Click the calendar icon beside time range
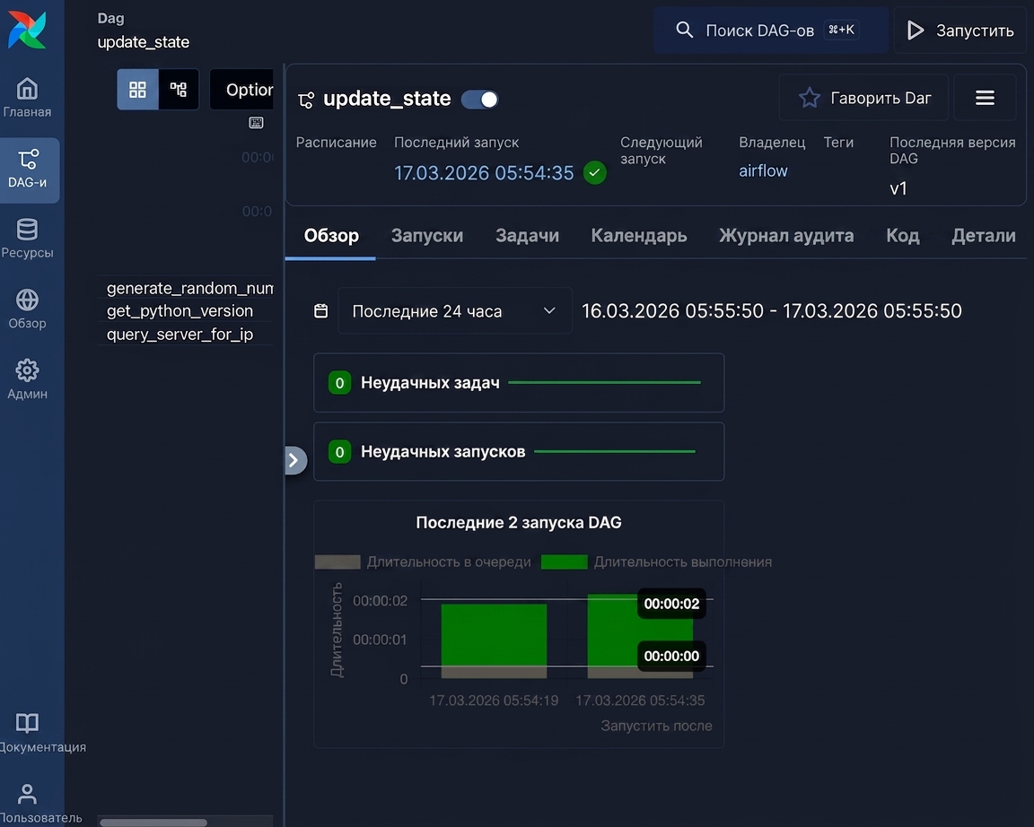Screen dimensions: 1034x827 pyautogui.click(x=321, y=311)
